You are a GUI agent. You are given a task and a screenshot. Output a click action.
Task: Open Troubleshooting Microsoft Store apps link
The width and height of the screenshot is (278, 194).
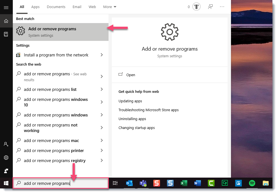pyautogui.click(x=149, y=110)
